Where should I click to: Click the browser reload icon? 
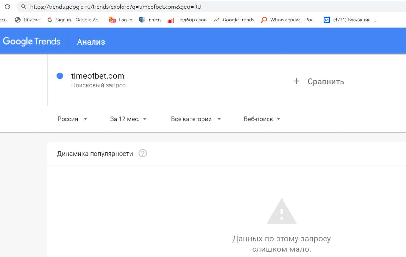coord(7,7)
